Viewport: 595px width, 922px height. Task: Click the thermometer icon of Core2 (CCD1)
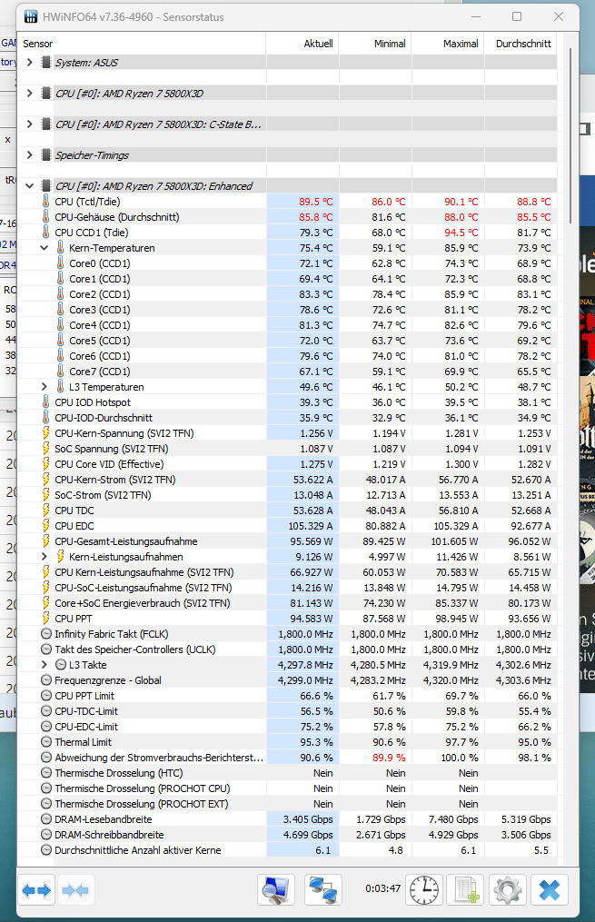(60, 294)
